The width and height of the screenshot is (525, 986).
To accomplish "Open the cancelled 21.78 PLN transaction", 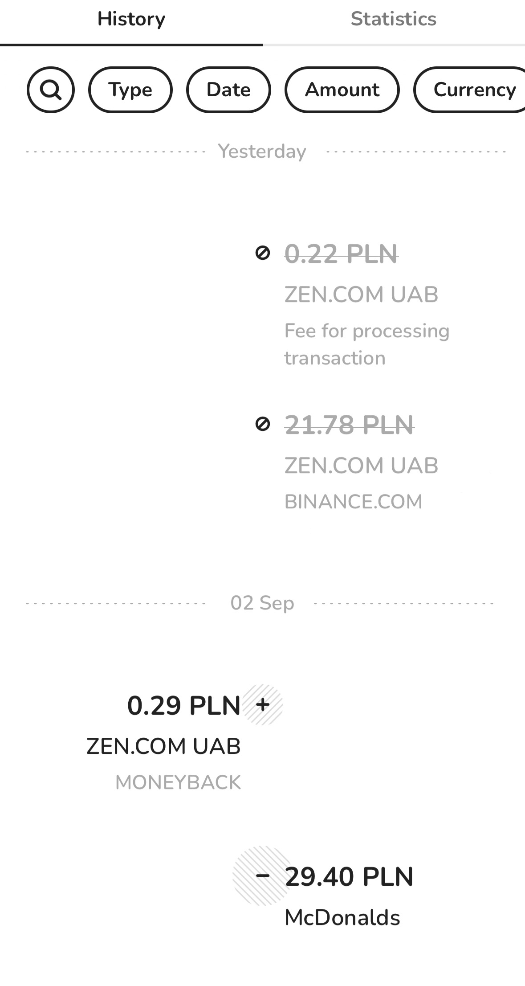I will [349, 425].
